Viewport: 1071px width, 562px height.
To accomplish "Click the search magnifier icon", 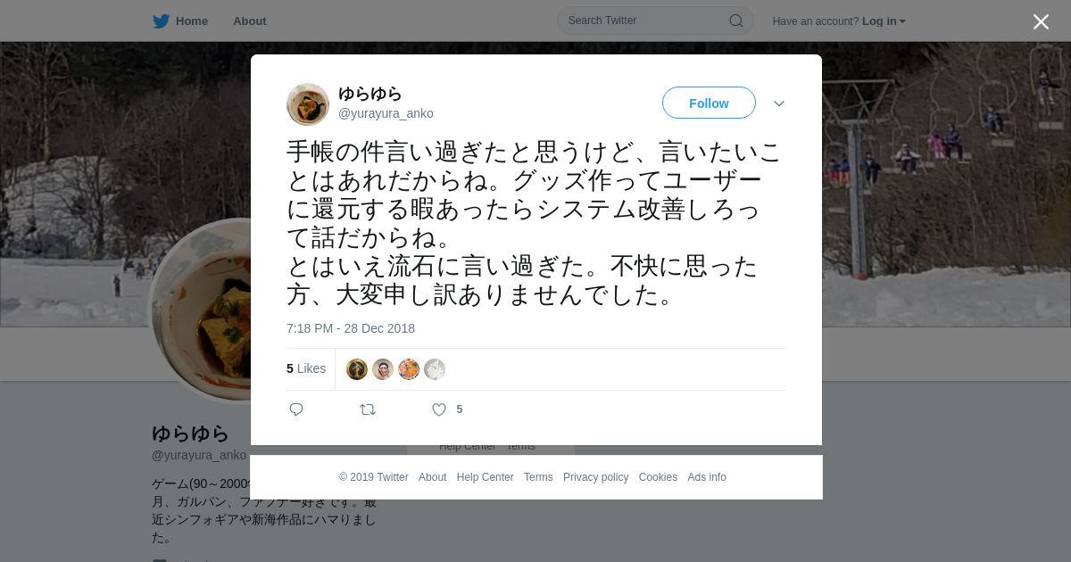I will [x=736, y=21].
